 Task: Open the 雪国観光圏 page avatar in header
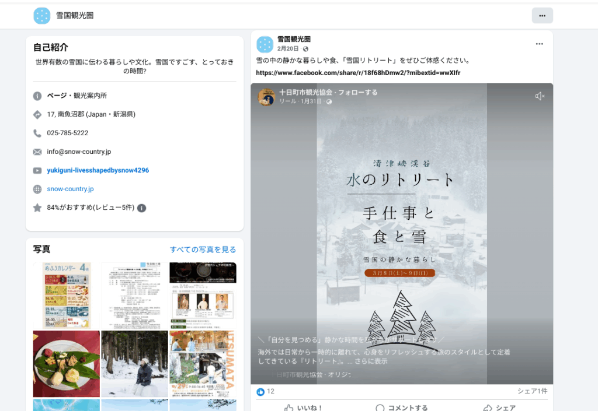point(41,16)
